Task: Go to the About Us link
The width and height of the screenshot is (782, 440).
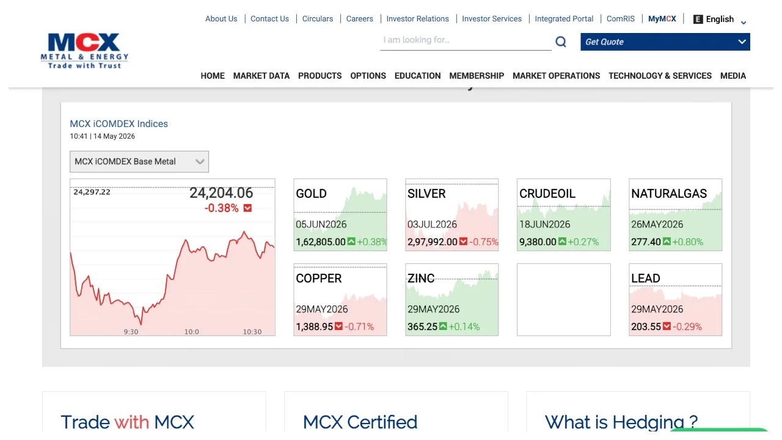Action: point(221,19)
